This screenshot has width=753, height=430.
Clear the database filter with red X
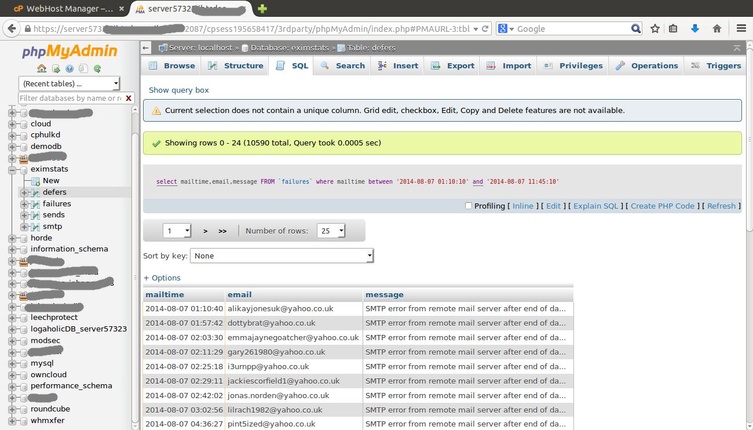click(x=129, y=98)
